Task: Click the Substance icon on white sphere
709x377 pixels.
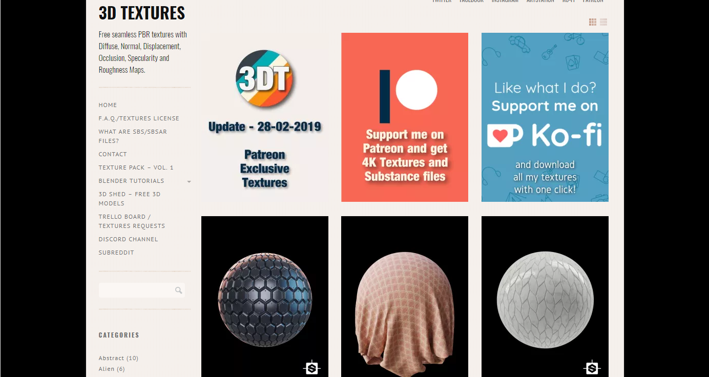Action: click(592, 367)
